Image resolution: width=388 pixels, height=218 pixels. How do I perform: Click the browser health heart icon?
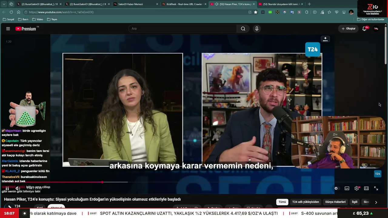[336, 12]
